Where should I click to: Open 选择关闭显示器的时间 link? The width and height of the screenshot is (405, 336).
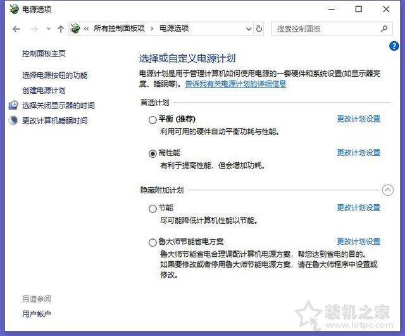[58, 105]
